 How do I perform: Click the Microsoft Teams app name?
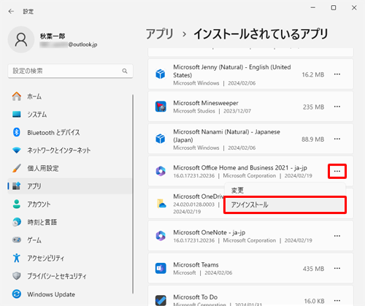click(196, 264)
